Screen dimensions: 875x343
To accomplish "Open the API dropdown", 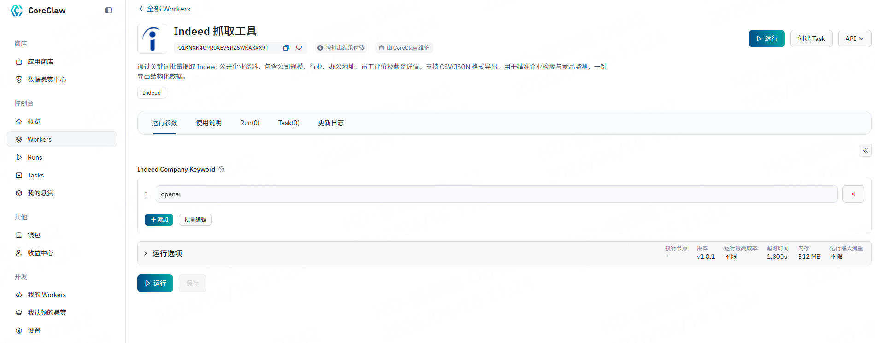I will click(854, 39).
